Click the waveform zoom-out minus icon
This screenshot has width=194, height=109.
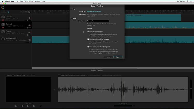coord(112,106)
